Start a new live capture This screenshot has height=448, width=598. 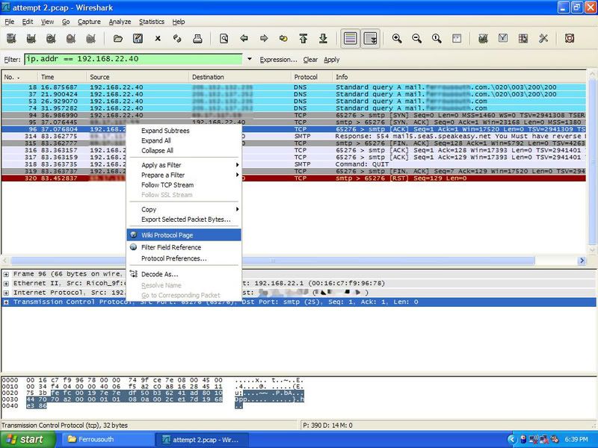click(51, 38)
